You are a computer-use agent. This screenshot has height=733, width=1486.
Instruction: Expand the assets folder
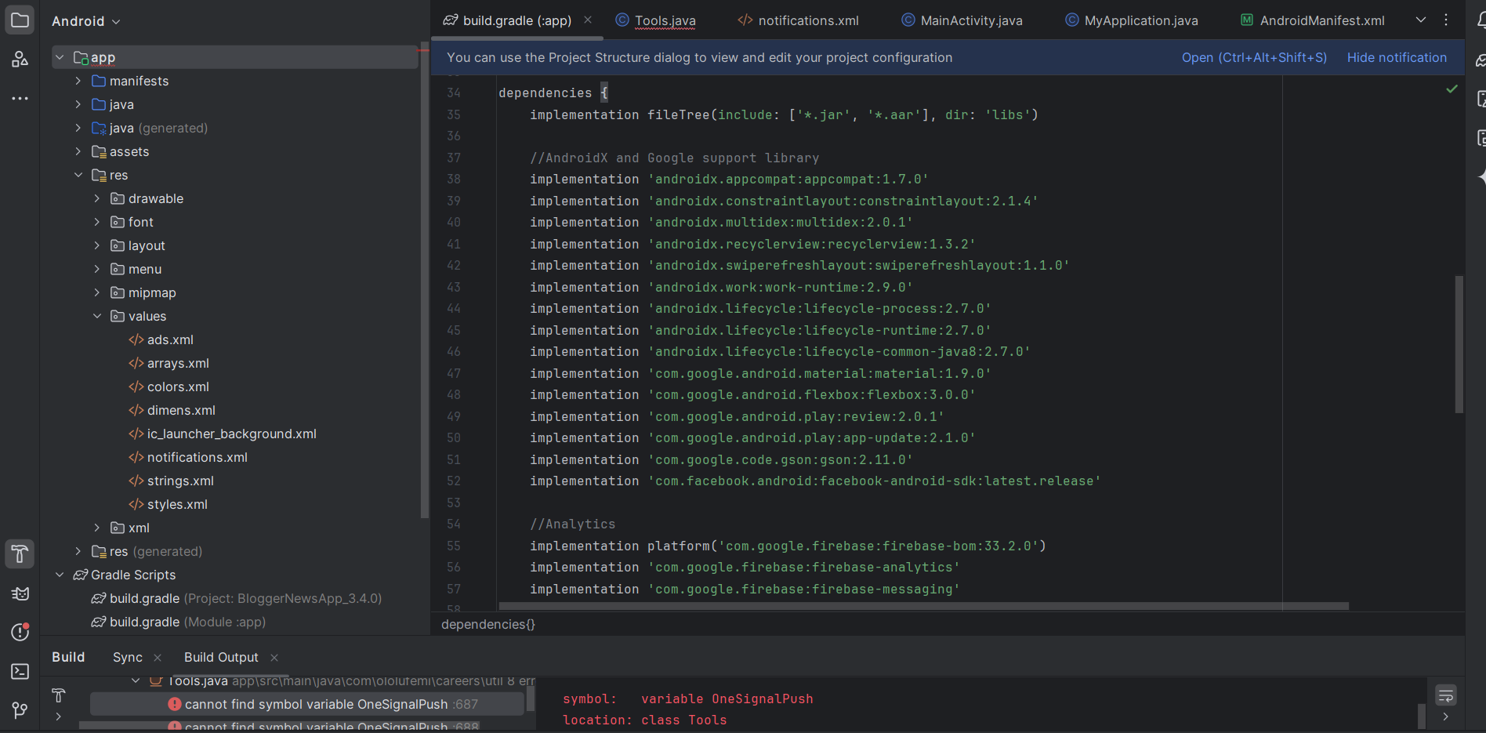pos(78,151)
